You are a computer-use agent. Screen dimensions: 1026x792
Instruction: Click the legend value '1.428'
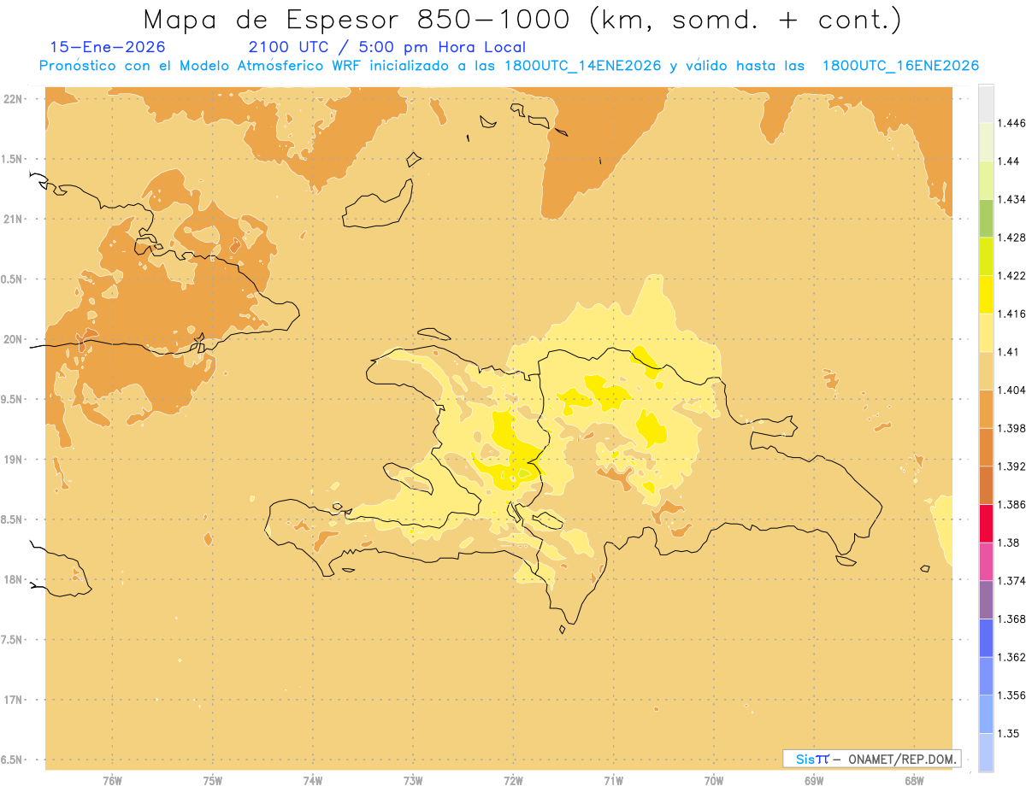coord(1011,238)
